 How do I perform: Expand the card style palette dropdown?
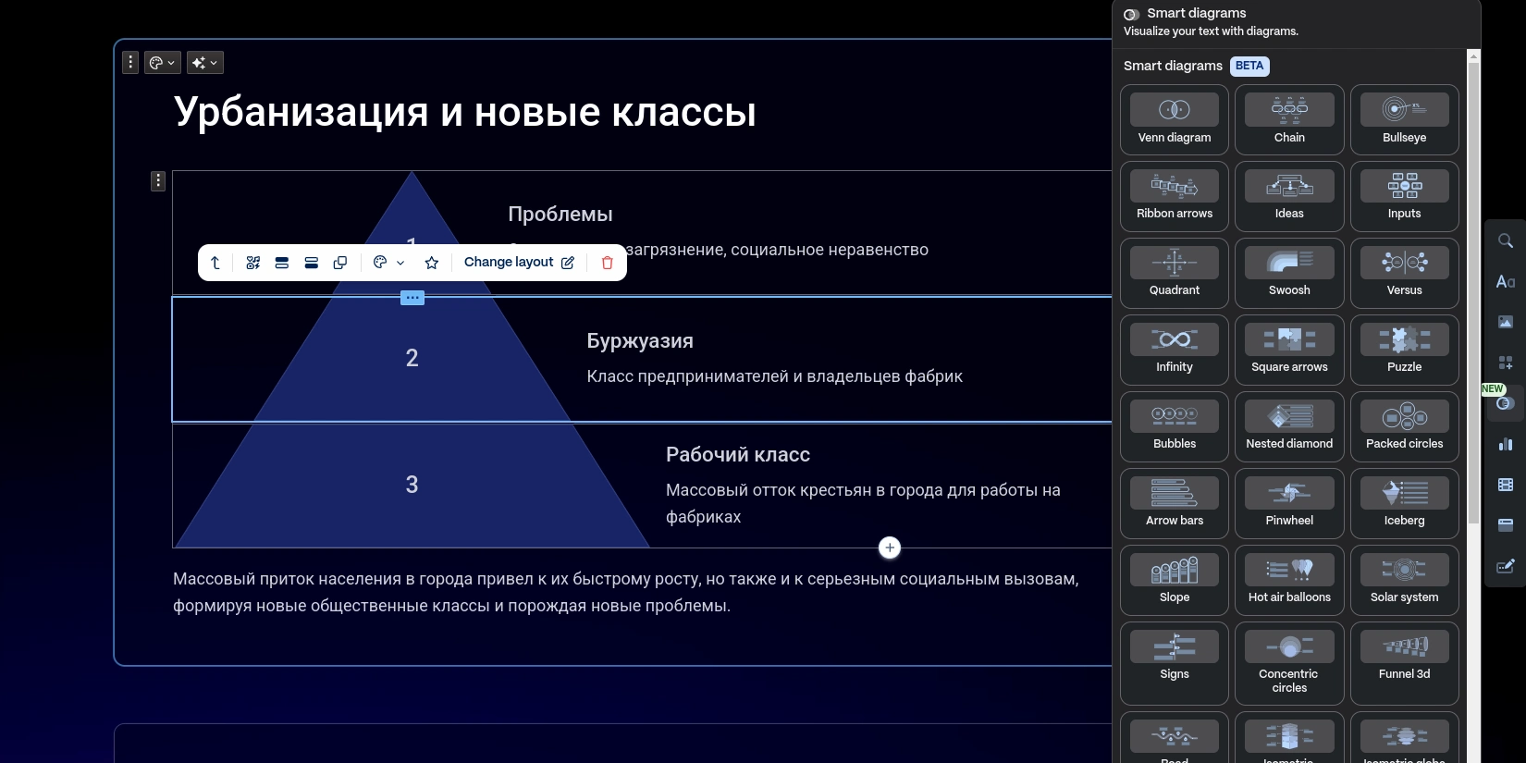click(162, 63)
